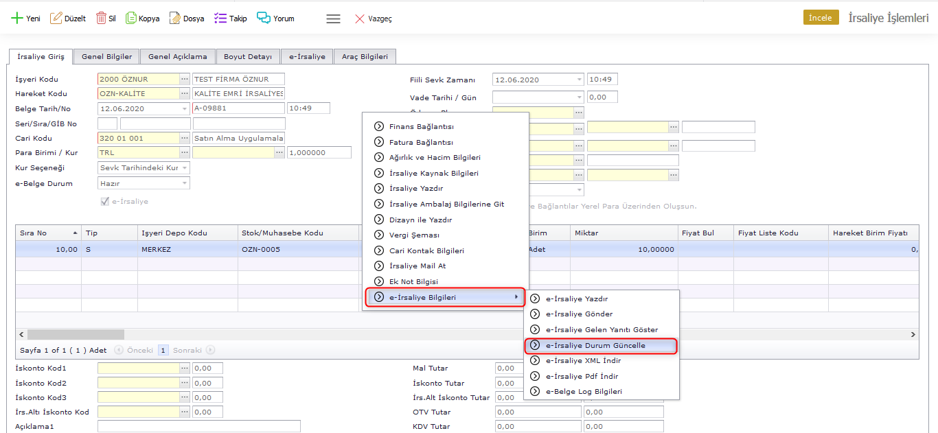Open the e-Belge Durum dropdown

coord(185,183)
